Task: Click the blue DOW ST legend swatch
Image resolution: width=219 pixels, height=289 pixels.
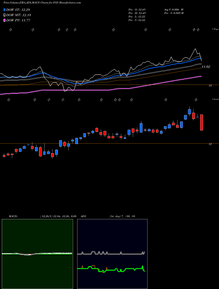Action: (x=4, y=10)
